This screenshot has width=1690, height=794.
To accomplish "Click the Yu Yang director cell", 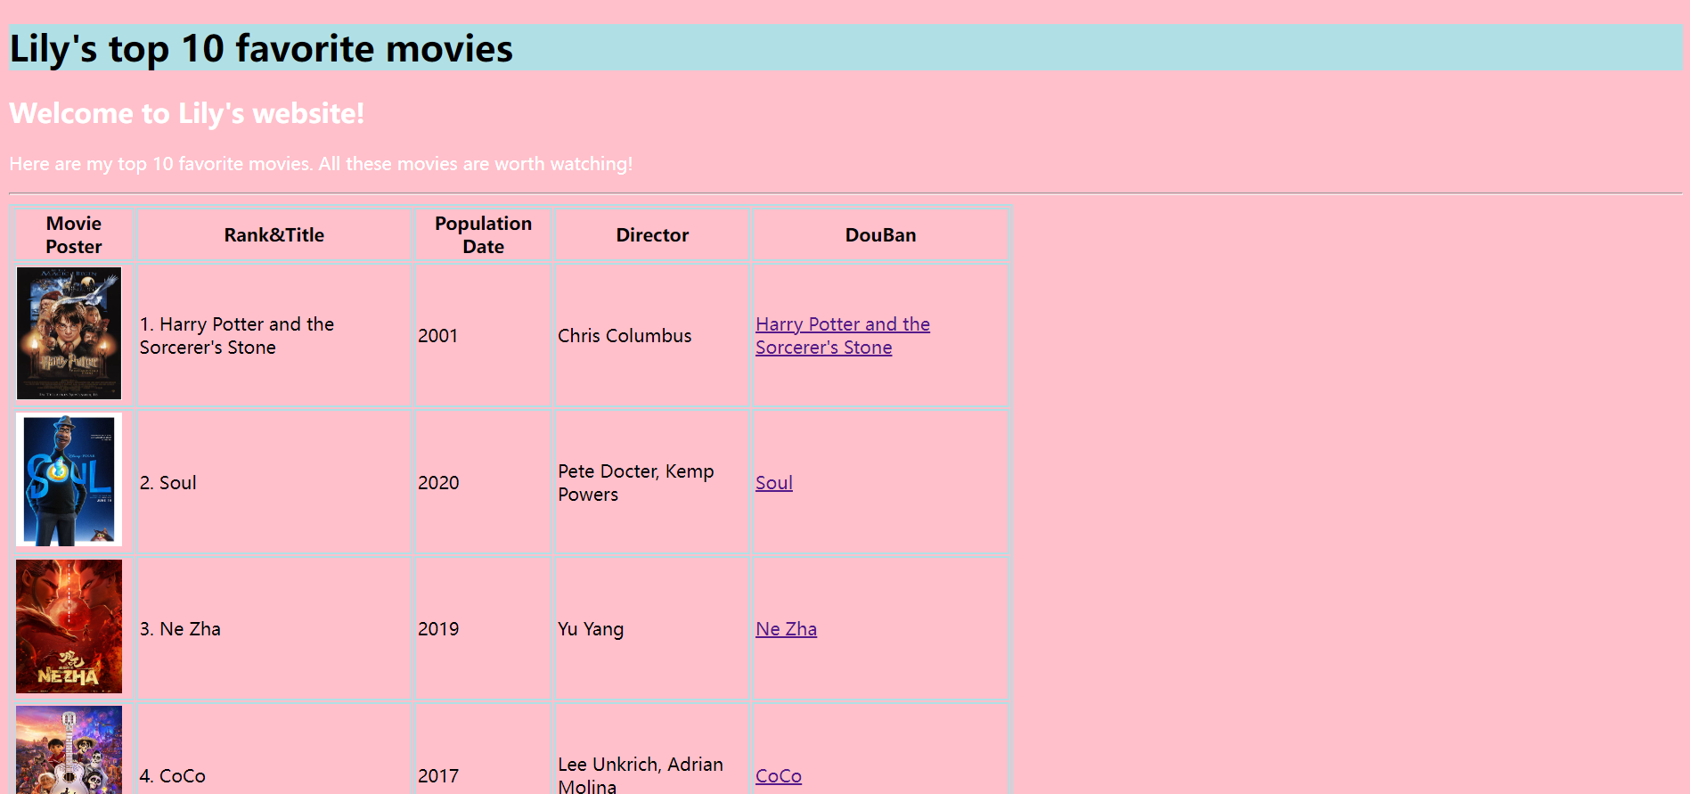I will point(652,629).
